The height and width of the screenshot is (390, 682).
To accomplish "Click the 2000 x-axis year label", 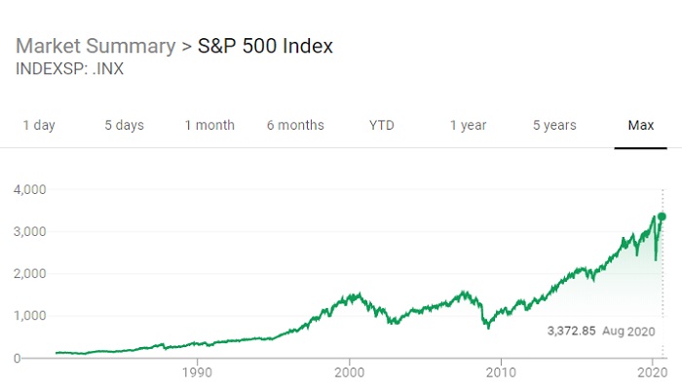I will pyautogui.click(x=350, y=372).
